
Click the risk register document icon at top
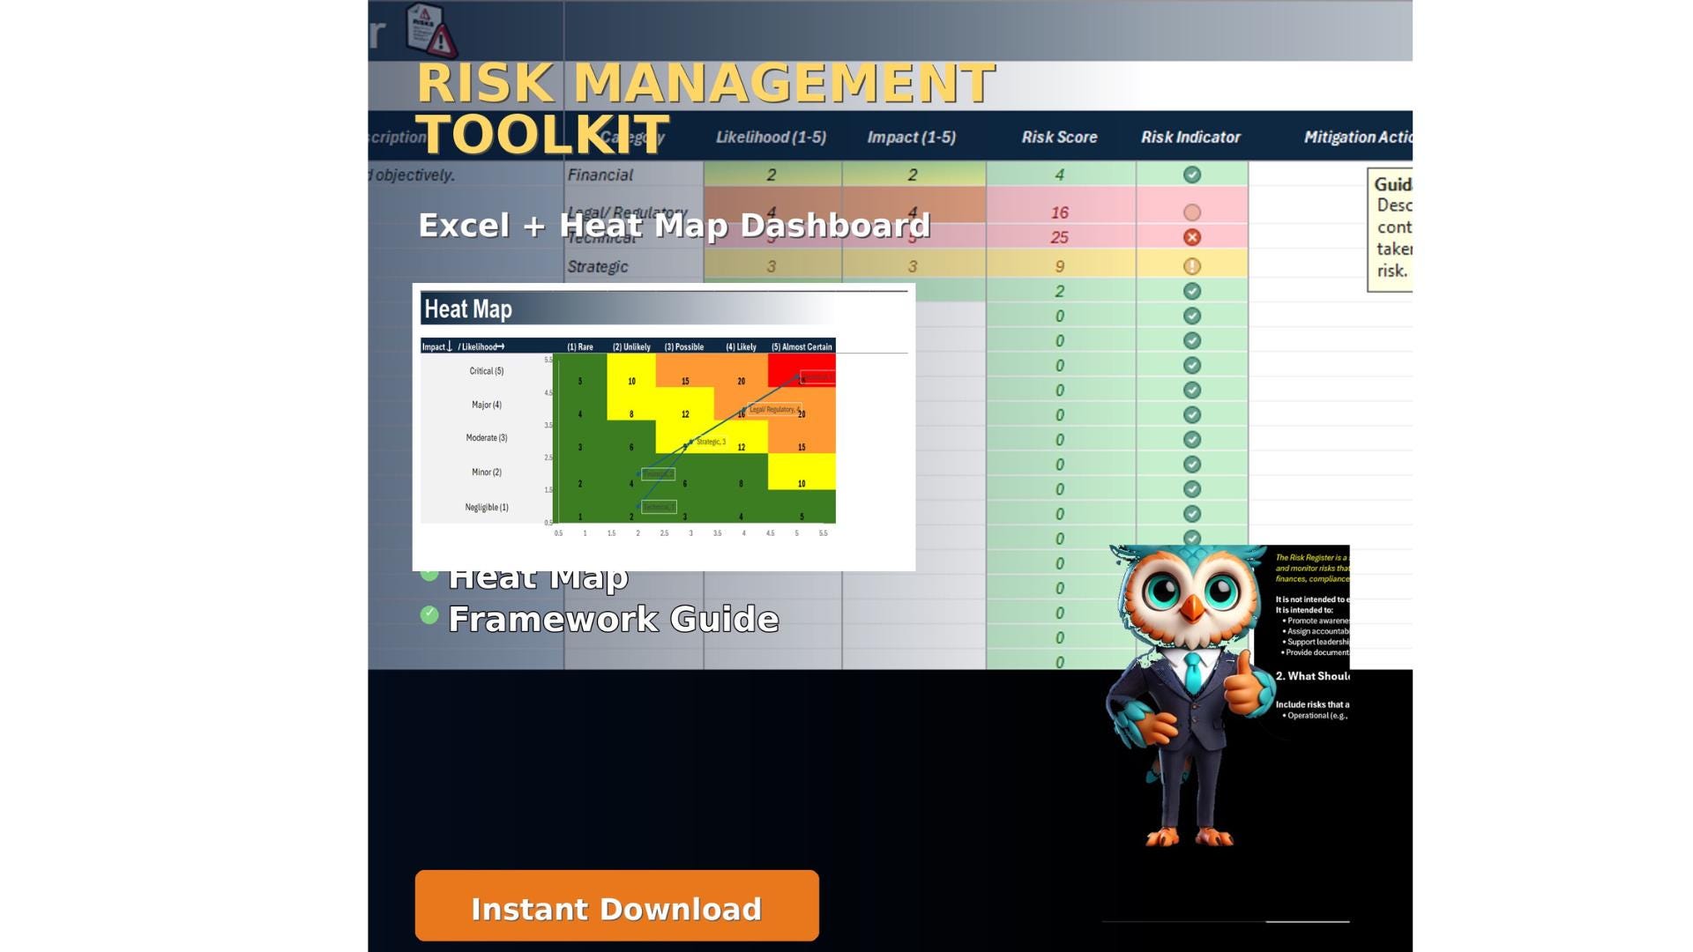(x=430, y=29)
